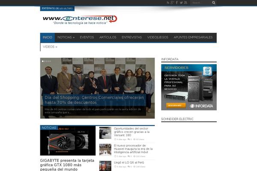Click the magnifier search icon
Viewport: 257px width, 171px height.
[x=214, y=3]
